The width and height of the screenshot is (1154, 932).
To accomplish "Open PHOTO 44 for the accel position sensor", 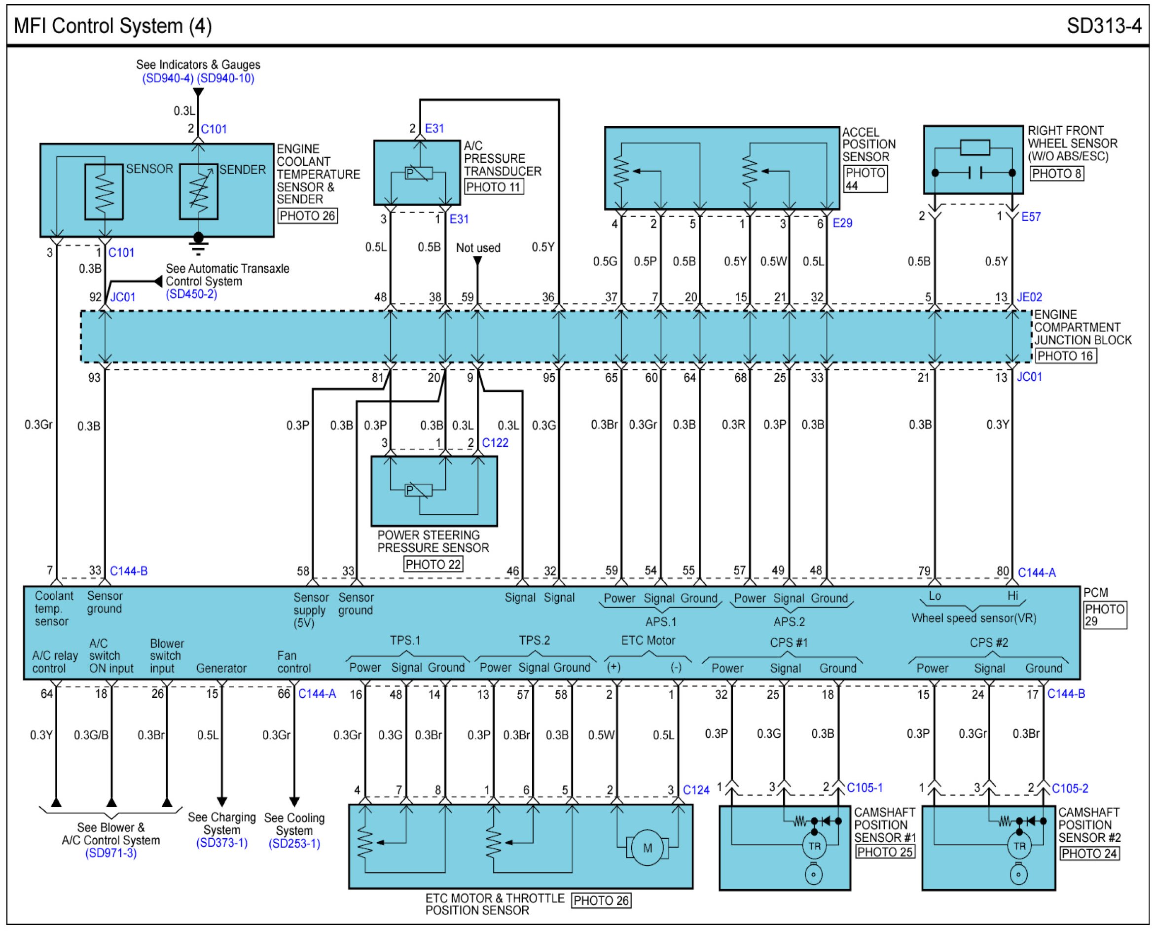I will (x=865, y=179).
